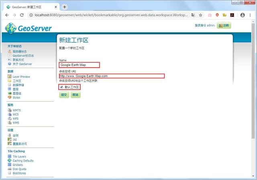This screenshot has height=180, width=257.
Task: Open the WMS service link
Action: (x=16, y=123)
